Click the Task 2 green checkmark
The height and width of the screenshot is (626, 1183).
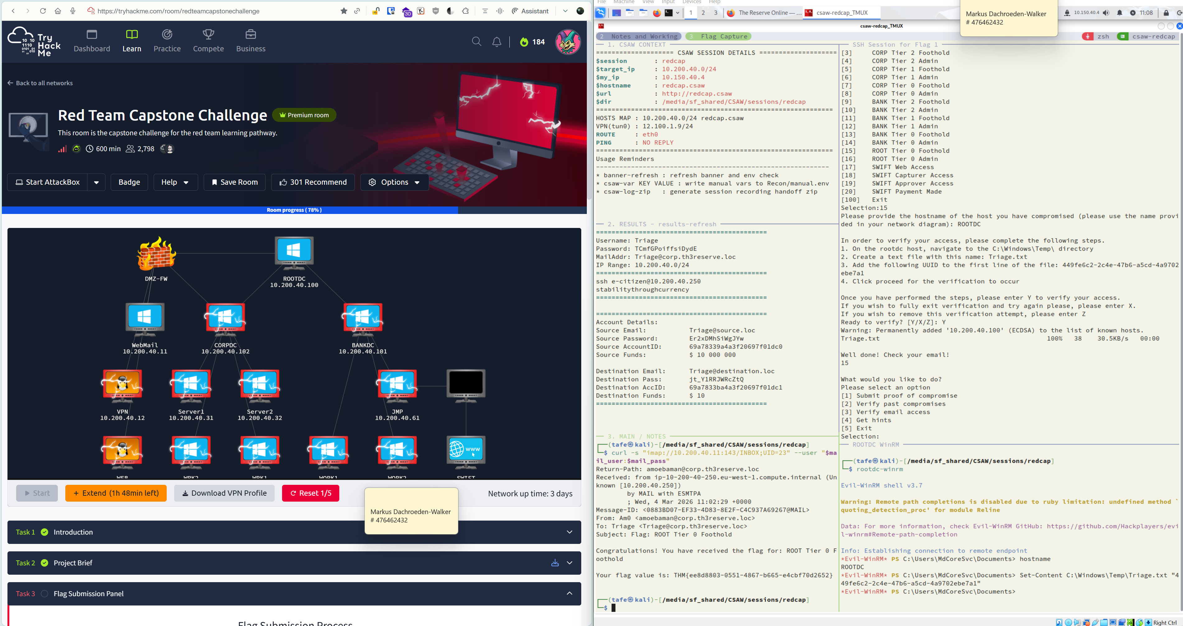click(x=44, y=563)
